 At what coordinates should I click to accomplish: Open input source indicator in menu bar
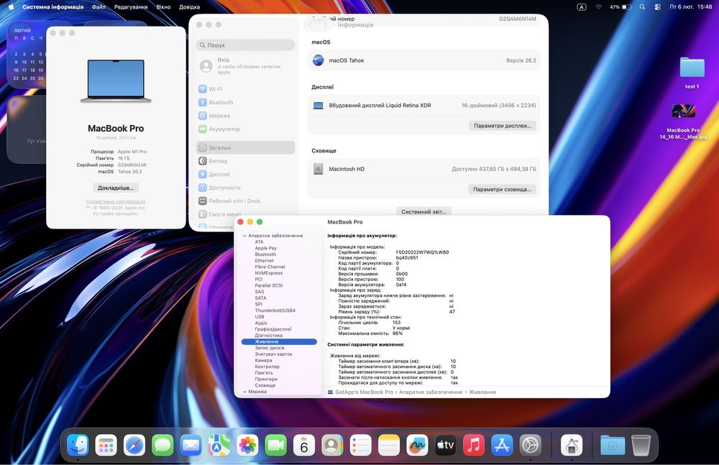coord(582,7)
